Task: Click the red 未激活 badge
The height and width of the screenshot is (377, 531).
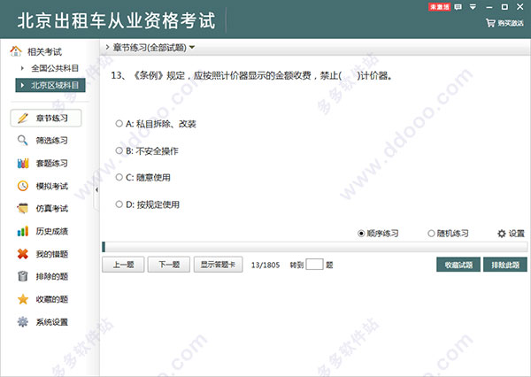Action: pos(439,7)
